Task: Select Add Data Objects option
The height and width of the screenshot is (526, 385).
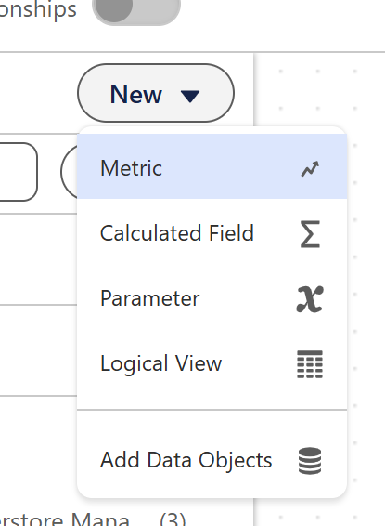Action: point(212,460)
